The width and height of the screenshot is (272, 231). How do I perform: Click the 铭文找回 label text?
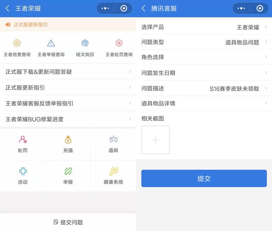click(x=85, y=54)
